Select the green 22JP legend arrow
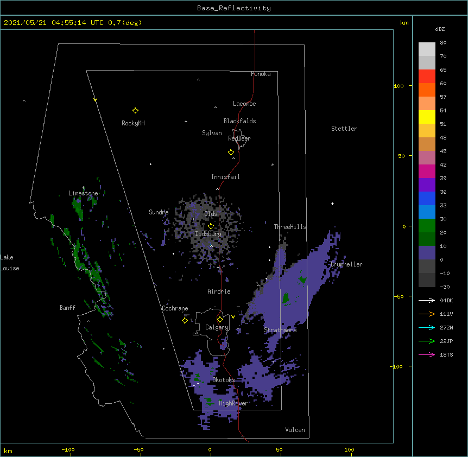Viewport: 468px width, 457px height. (x=427, y=341)
